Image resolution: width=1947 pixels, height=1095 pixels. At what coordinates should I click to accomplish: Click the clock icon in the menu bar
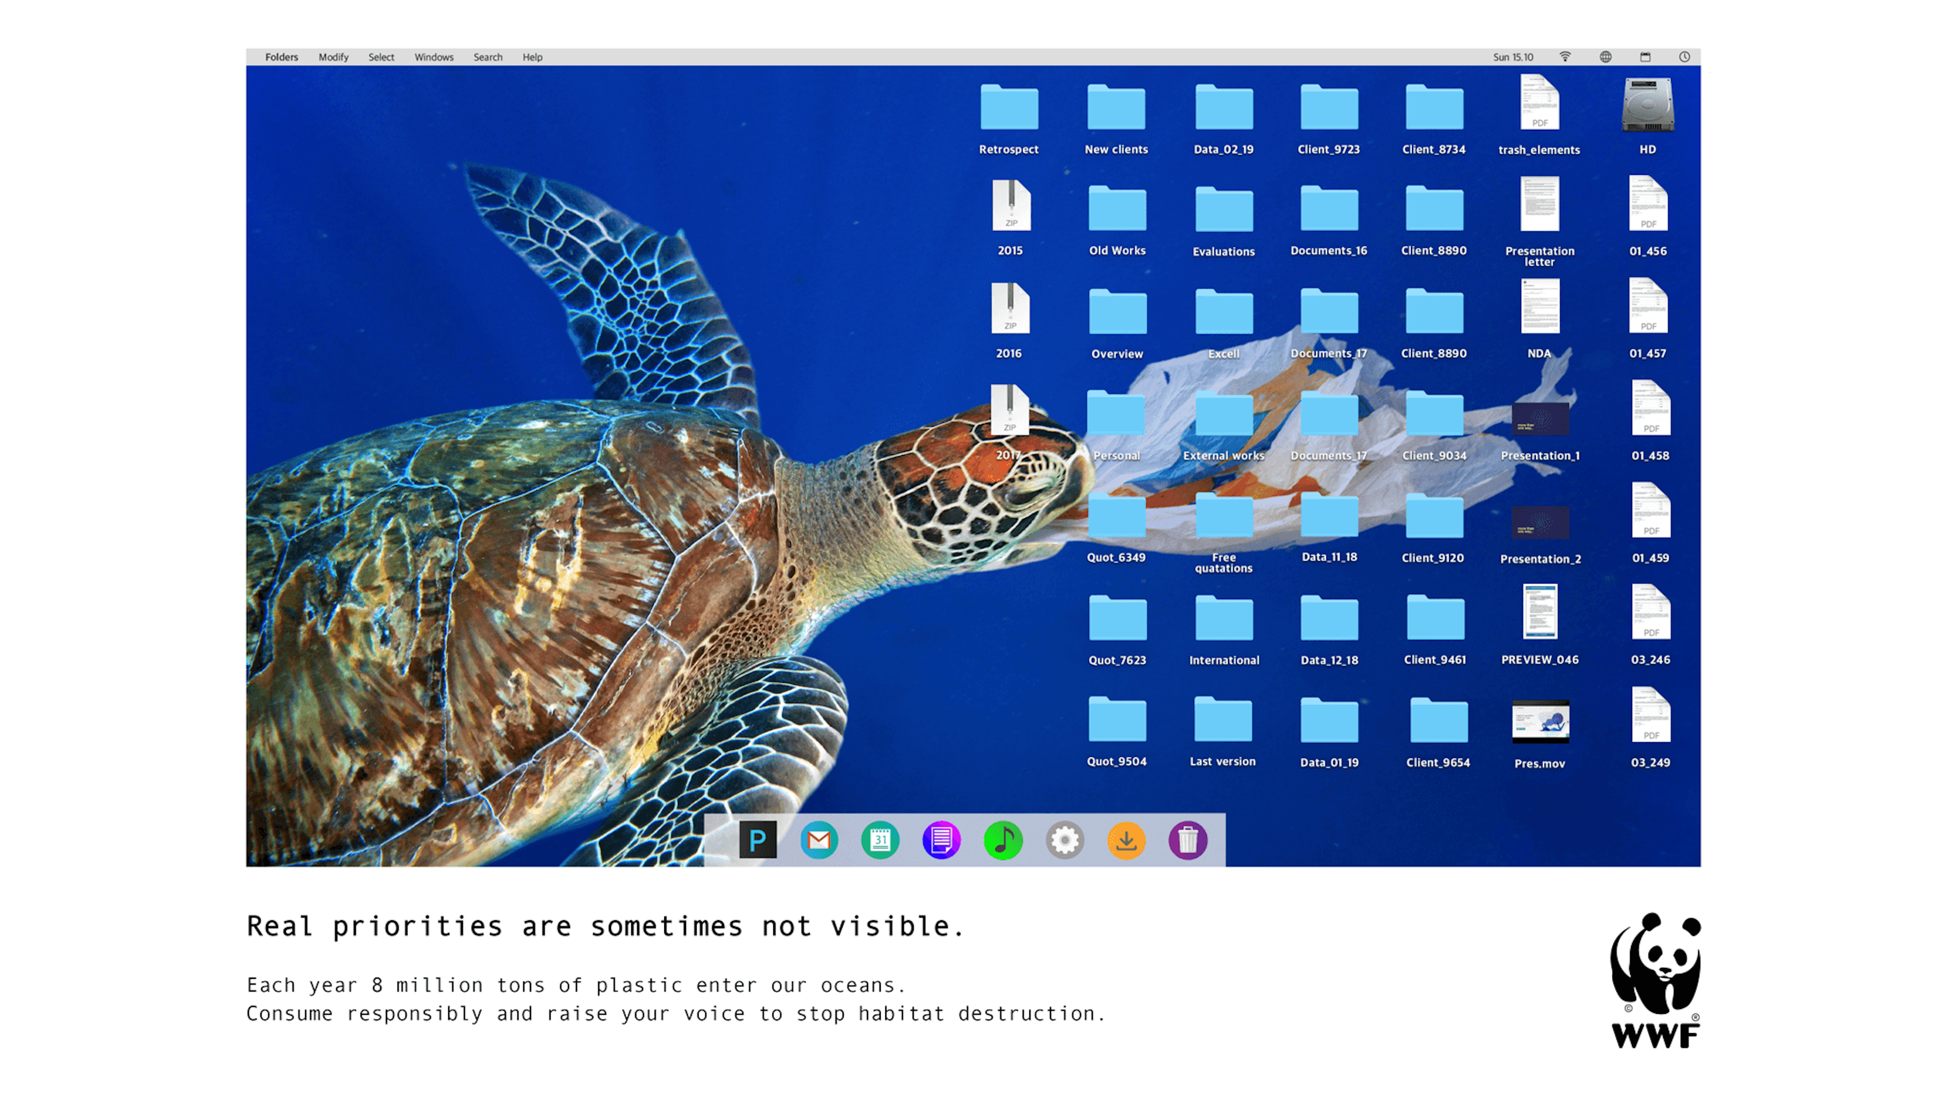[x=1684, y=57]
